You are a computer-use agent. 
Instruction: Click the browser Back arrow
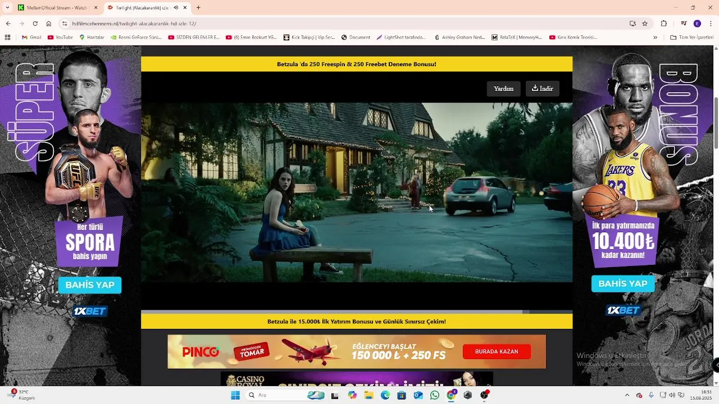click(x=8, y=24)
